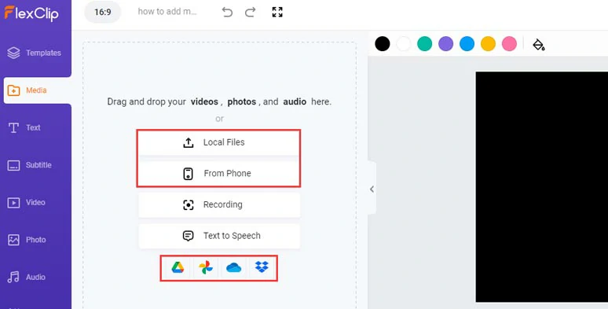Pick the black color swatch
This screenshot has width=608, height=309.
(x=383, y=44)
